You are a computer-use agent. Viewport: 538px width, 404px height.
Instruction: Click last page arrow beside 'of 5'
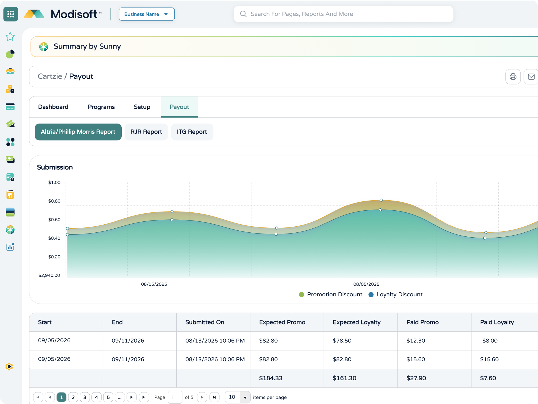214,397
